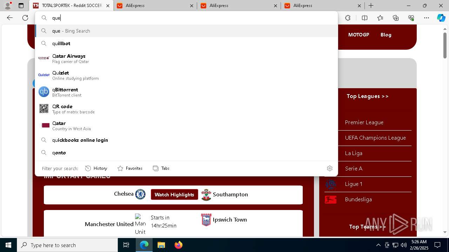Click the taskbar search box
The height and width of the screenshot is (252, 449).
click(x=67, y=245)
